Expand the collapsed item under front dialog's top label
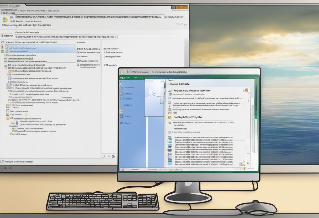319x218 pixels. 168,84
